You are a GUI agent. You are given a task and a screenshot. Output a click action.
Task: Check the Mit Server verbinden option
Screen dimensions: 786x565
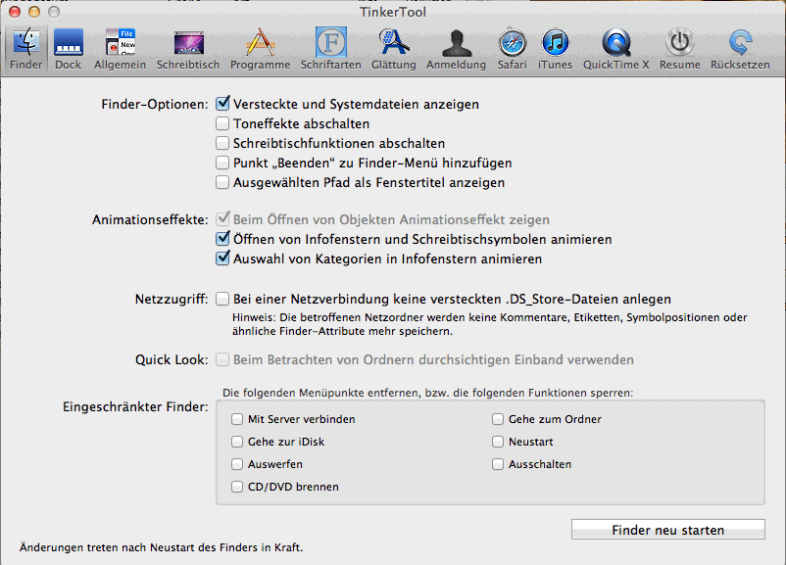(237, 419)
